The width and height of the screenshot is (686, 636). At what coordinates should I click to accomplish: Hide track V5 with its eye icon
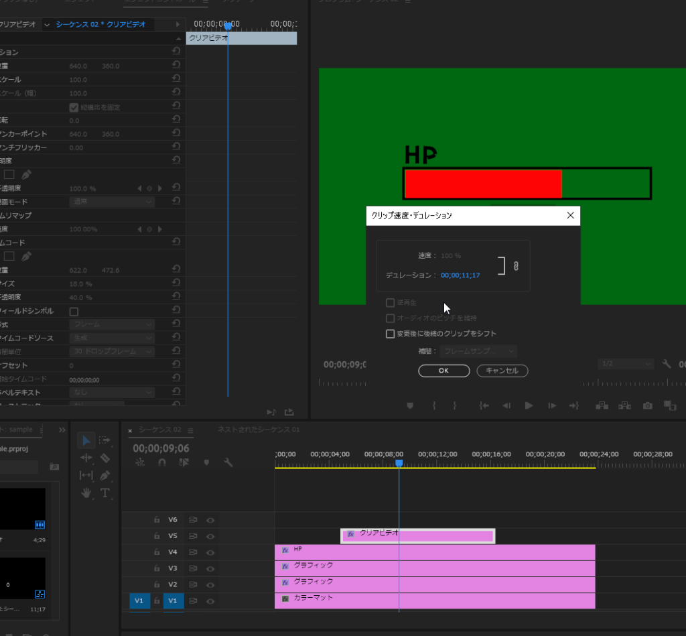click(210, 536)
